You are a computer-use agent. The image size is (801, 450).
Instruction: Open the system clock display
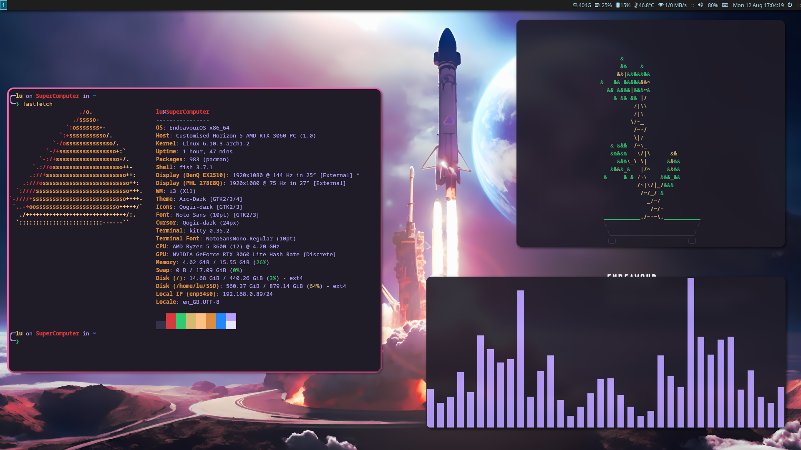(x=758, y=5)
